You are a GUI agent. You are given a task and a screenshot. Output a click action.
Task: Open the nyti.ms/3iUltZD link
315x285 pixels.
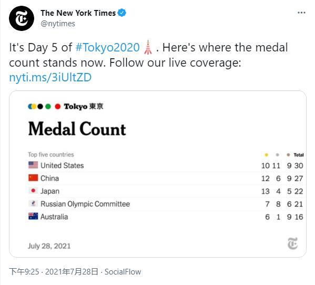click(50, 78)
